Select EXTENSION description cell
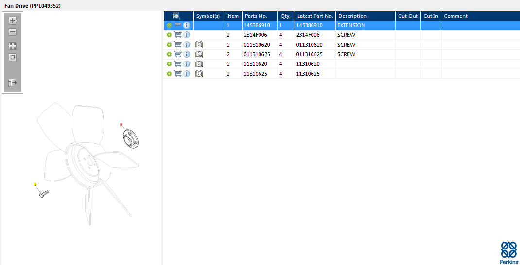Viewport: 520px width, 265px height. tap(365, 25)
